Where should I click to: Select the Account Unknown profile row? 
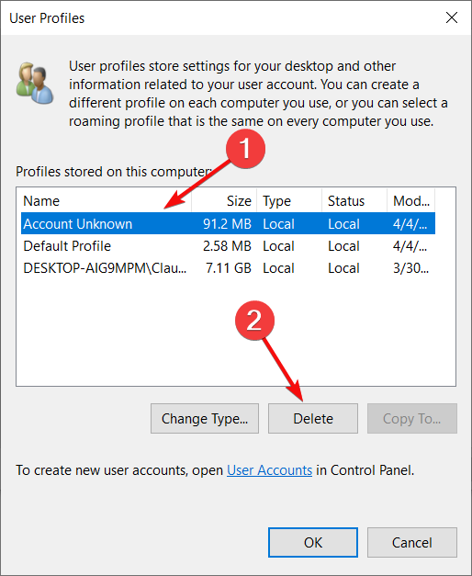coord(228,223)
